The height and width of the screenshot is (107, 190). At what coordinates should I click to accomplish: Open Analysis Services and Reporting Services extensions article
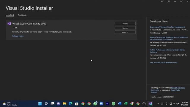pyautogui.click(x=169, y=38)
